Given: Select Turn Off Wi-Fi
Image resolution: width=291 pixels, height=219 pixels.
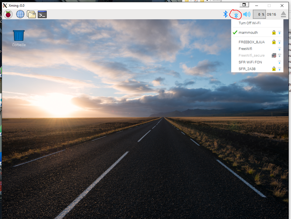Looking at the screenshot, I should click(x=257, y=23).
